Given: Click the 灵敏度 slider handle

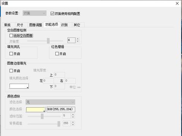Looking at the screenshot, I should click(x=48, y=41).
